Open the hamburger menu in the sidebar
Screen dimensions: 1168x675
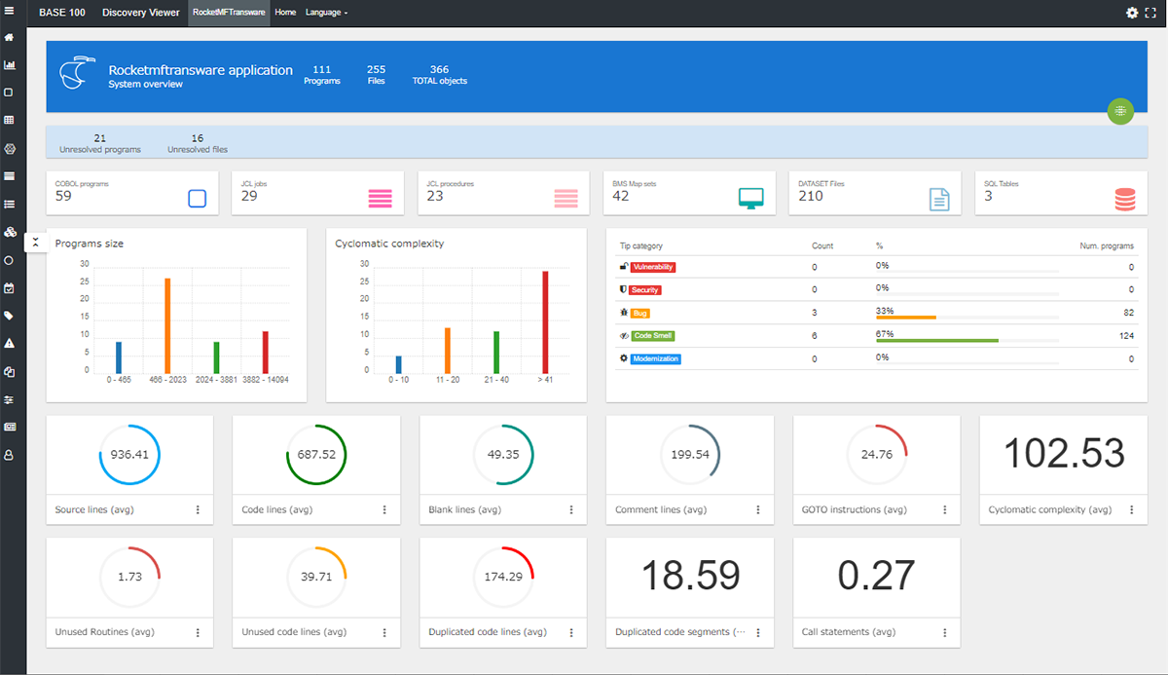(x=9, y=13)
